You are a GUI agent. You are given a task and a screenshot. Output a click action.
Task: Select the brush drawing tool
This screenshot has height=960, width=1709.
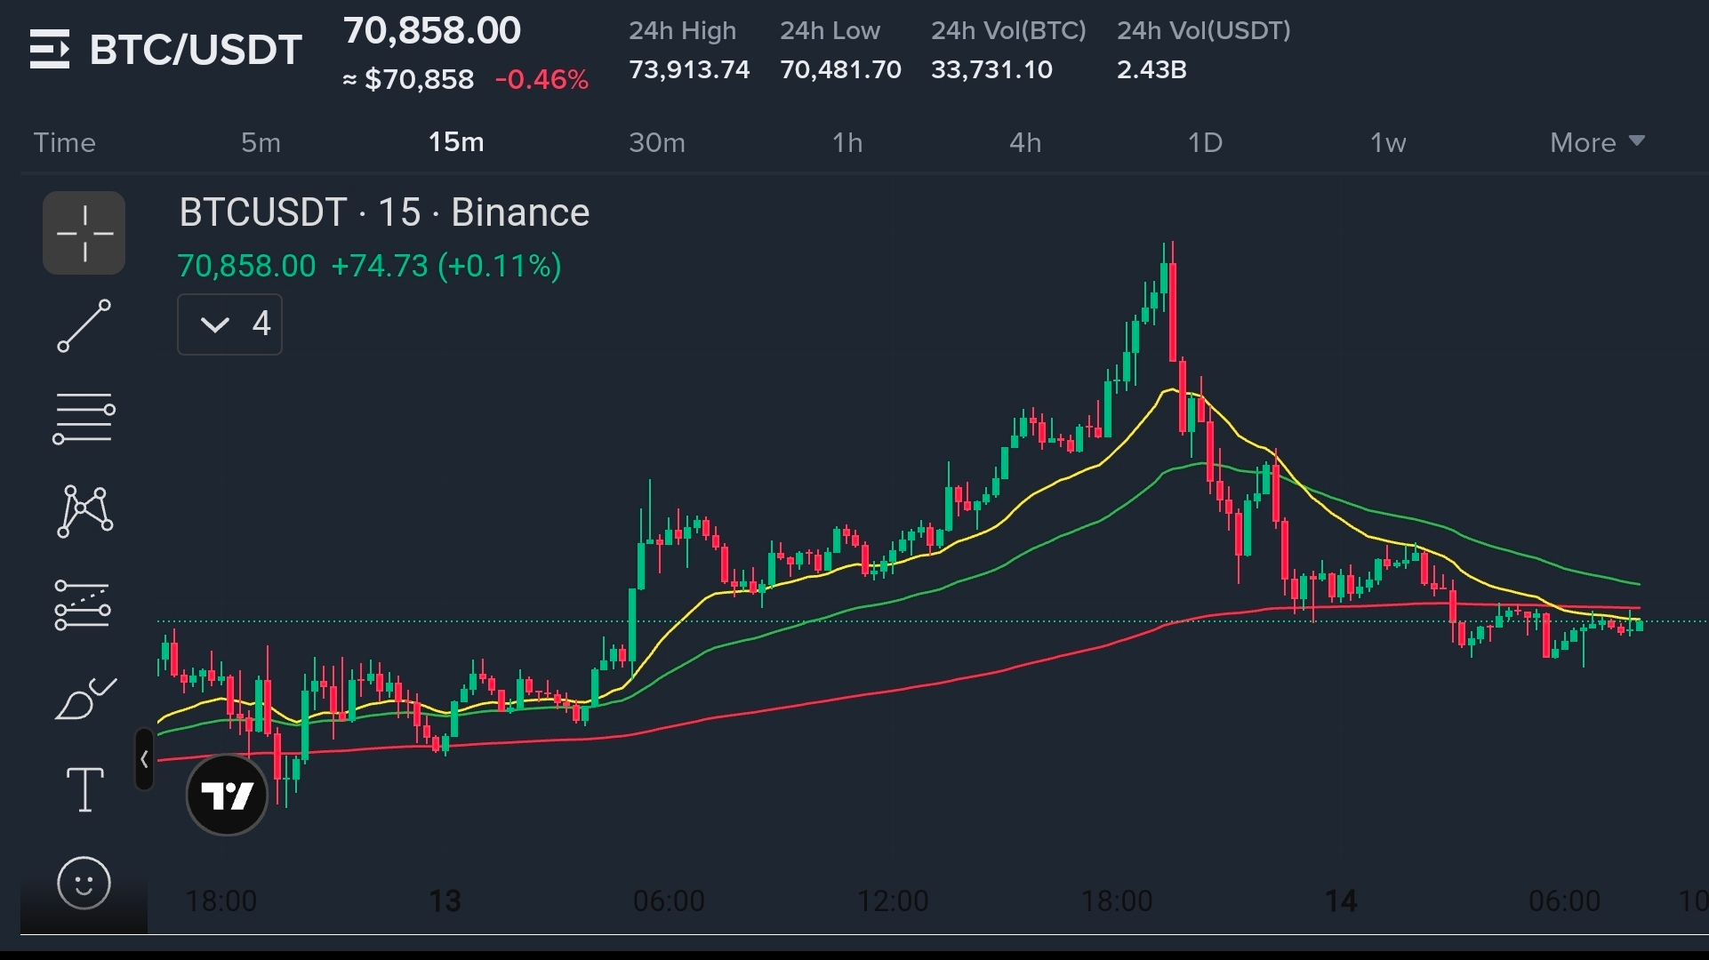[84, 700]
